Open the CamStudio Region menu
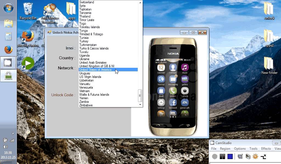Viewport: 281px width, 164px height. (225, 149)
